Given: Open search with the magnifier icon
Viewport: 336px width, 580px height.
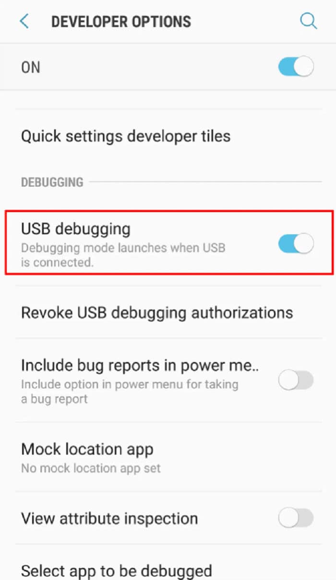Looking at the screenshot, I should pyautogui.click(x=308, y=21).
